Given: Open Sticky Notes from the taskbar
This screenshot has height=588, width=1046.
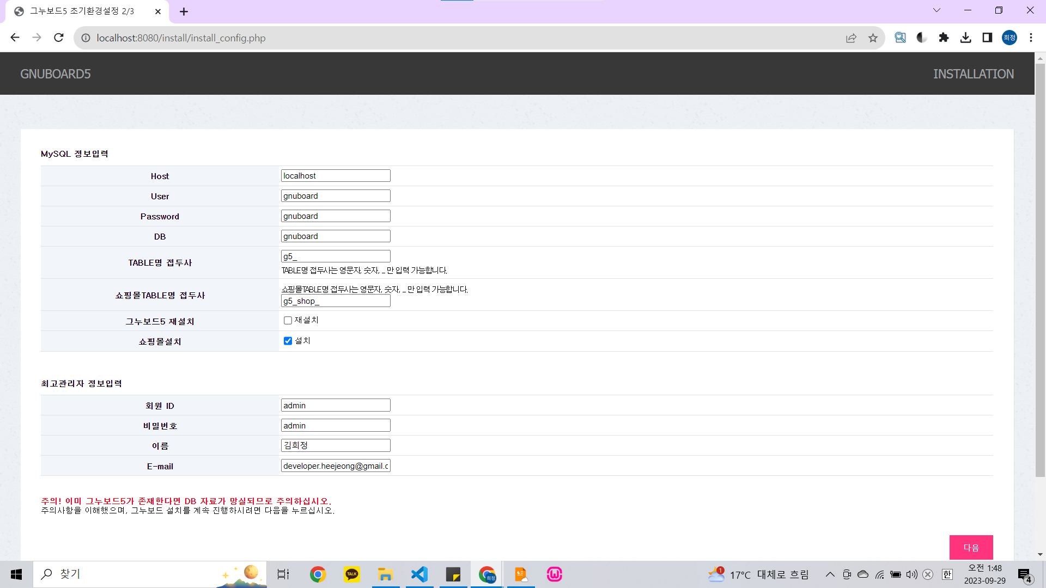Looking at the screenshot, I should tap(453, 574).
